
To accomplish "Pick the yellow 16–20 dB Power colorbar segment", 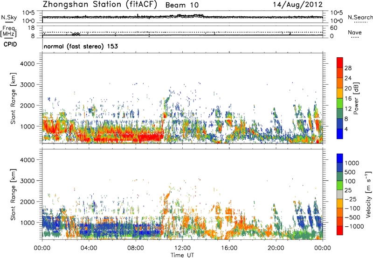I will pos(340,93).
